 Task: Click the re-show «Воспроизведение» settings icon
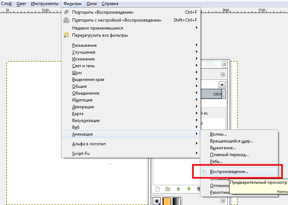pyautogui.click(x=66, y=20)
